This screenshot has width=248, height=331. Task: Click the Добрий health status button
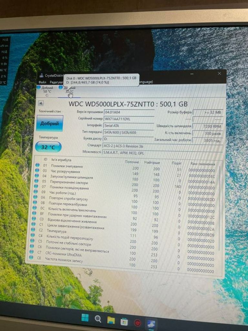[50, 123]
